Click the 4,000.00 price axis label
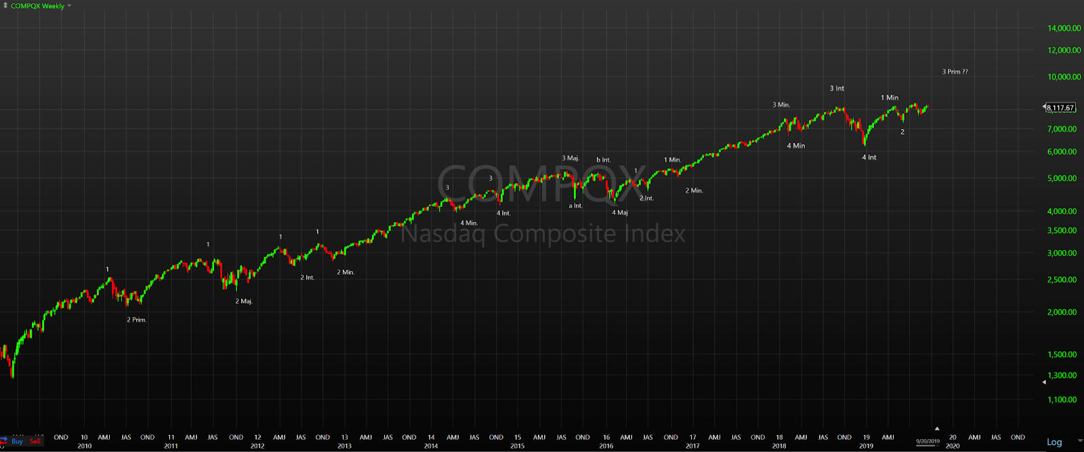This screenshot has height=452, width=1084. [1062, 212]
